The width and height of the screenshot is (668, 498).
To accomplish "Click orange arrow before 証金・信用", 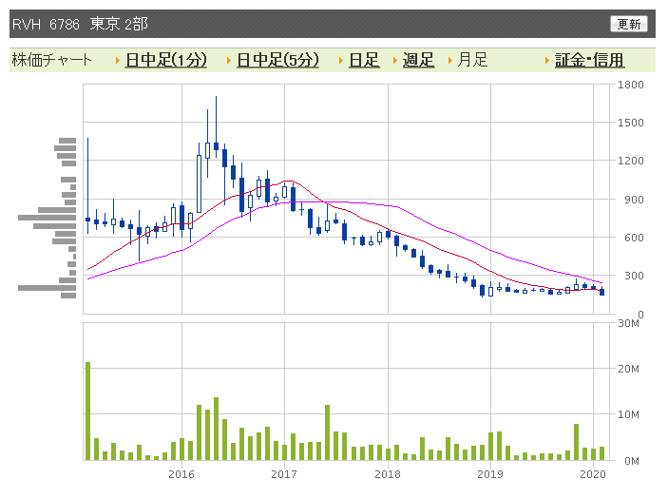I will click(x=547, y=61).
